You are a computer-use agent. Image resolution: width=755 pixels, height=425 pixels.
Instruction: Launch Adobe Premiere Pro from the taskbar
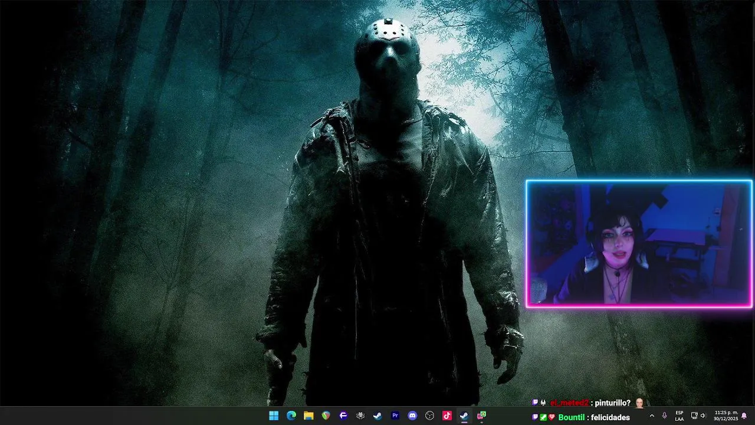point(395,416)
